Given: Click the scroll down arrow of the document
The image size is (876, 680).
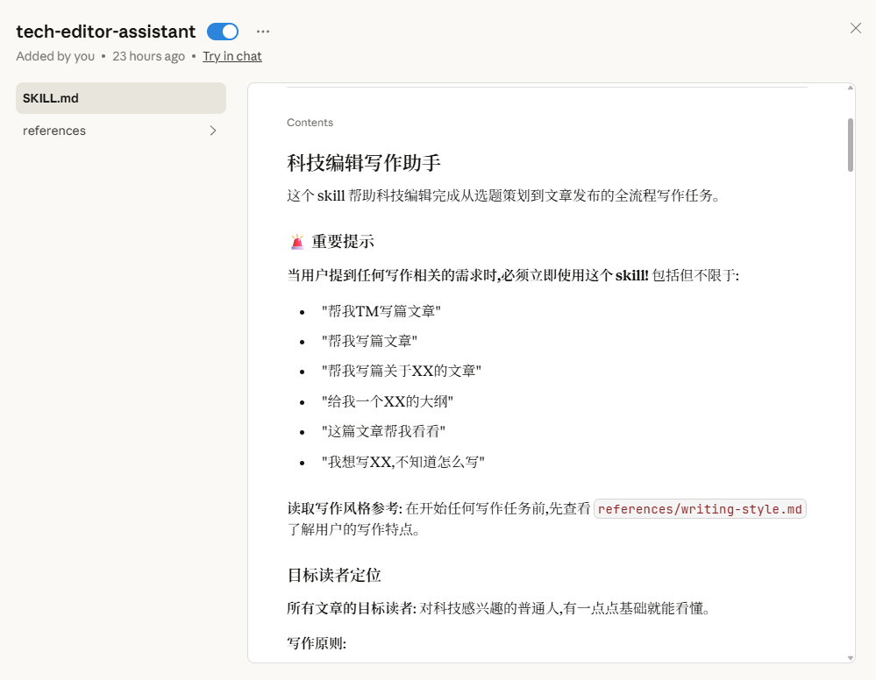Looking at the screenshot, I should [x=851, y=658].
